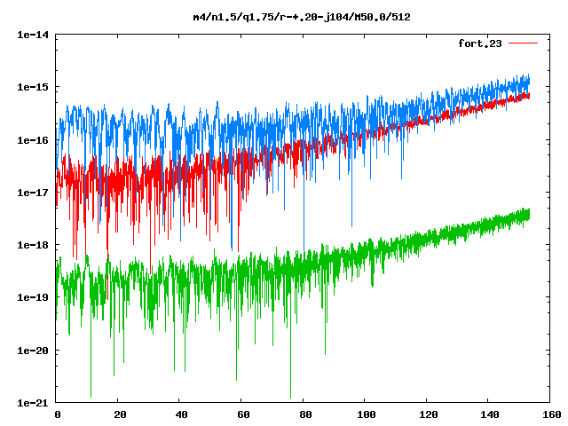
Task: Click the x-axis label 140
Action: coord(490,414)
